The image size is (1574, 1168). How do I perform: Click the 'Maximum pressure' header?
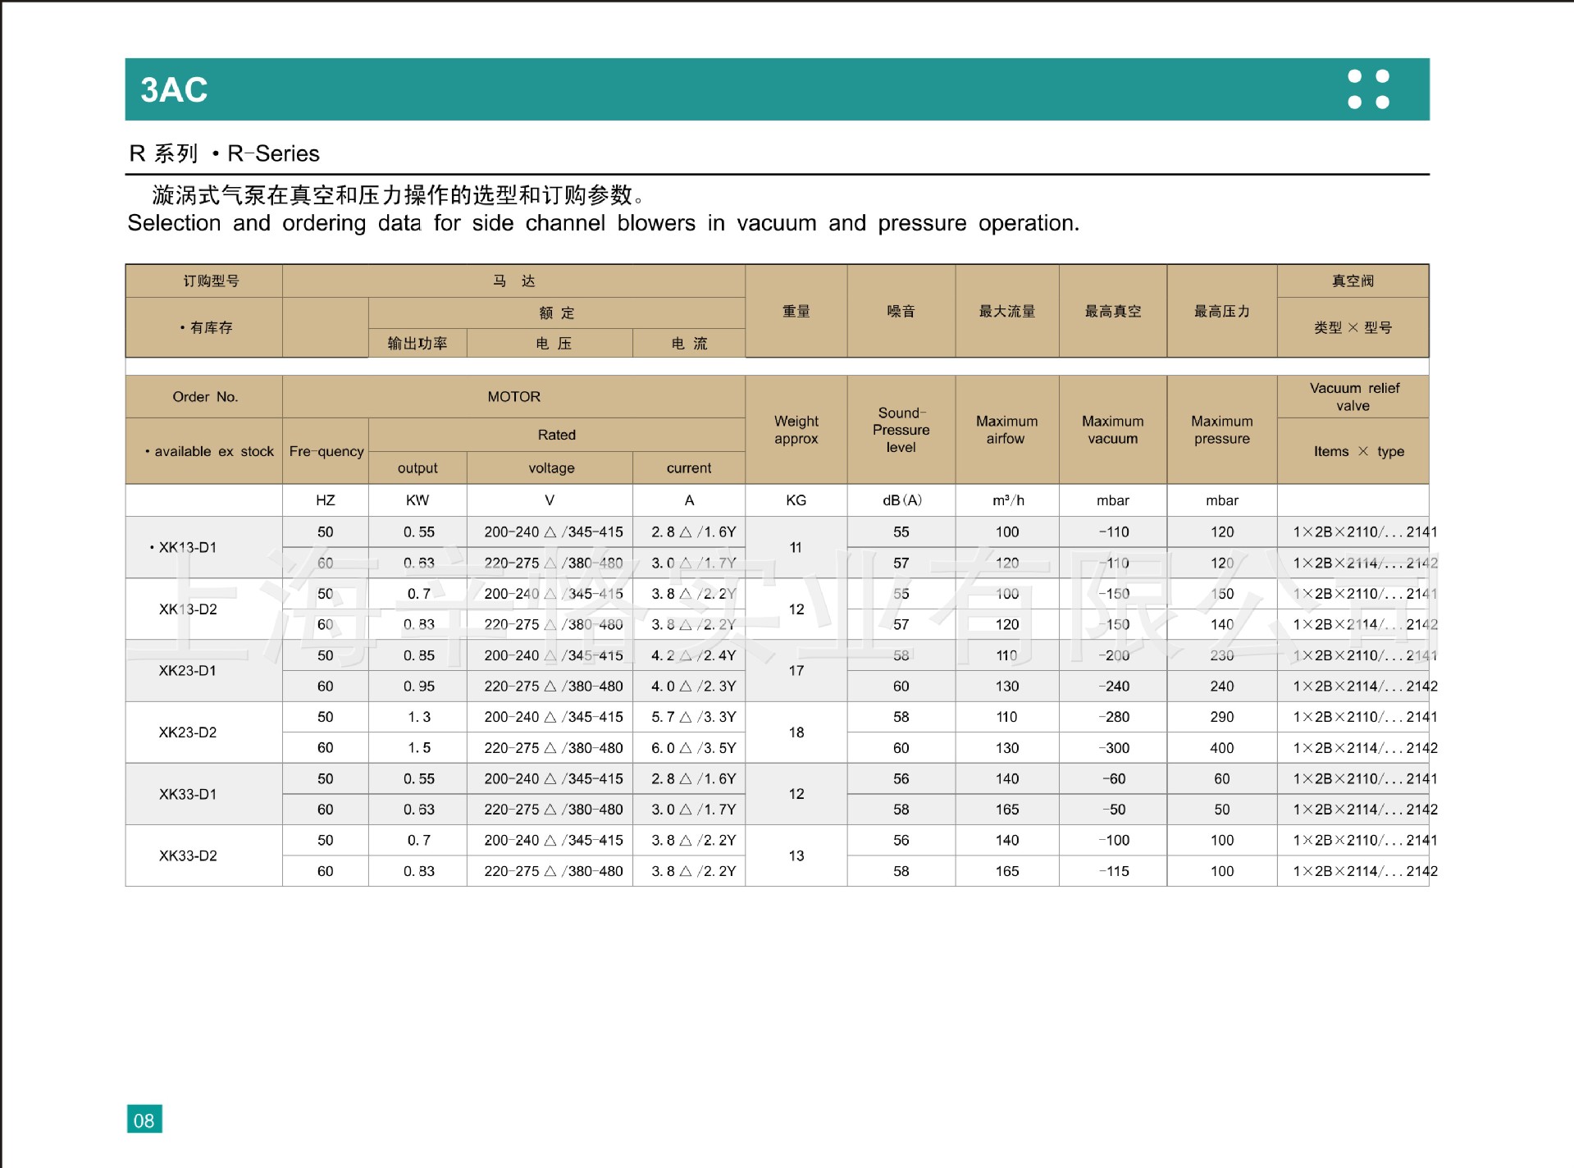1222,430
